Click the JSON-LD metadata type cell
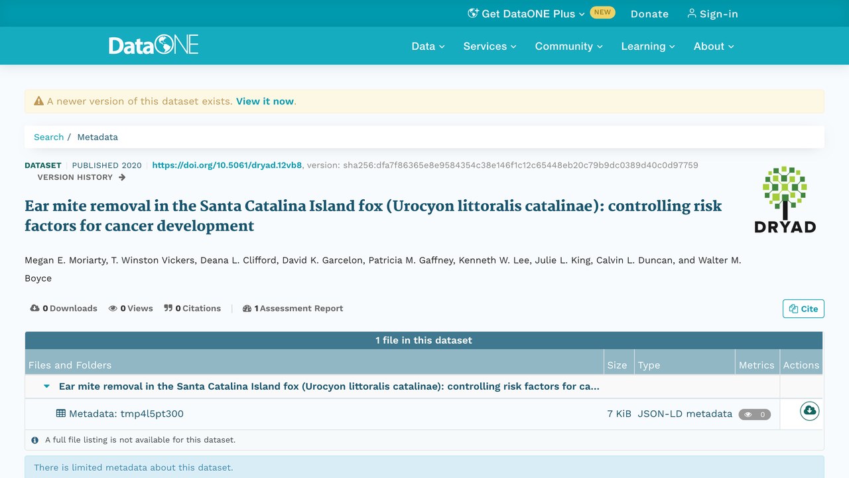 [685, 414]
